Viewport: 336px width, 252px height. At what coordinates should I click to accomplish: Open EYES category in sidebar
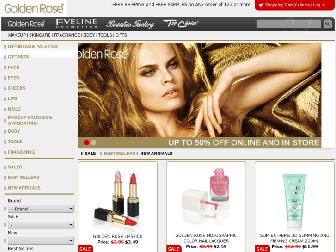(x=13, y=78)
